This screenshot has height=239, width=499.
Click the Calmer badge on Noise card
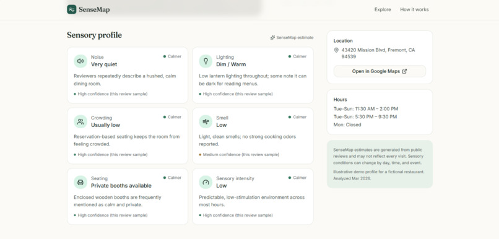(172, 56)
